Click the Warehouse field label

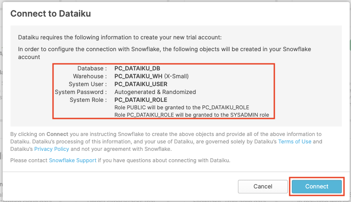(90, 77)
